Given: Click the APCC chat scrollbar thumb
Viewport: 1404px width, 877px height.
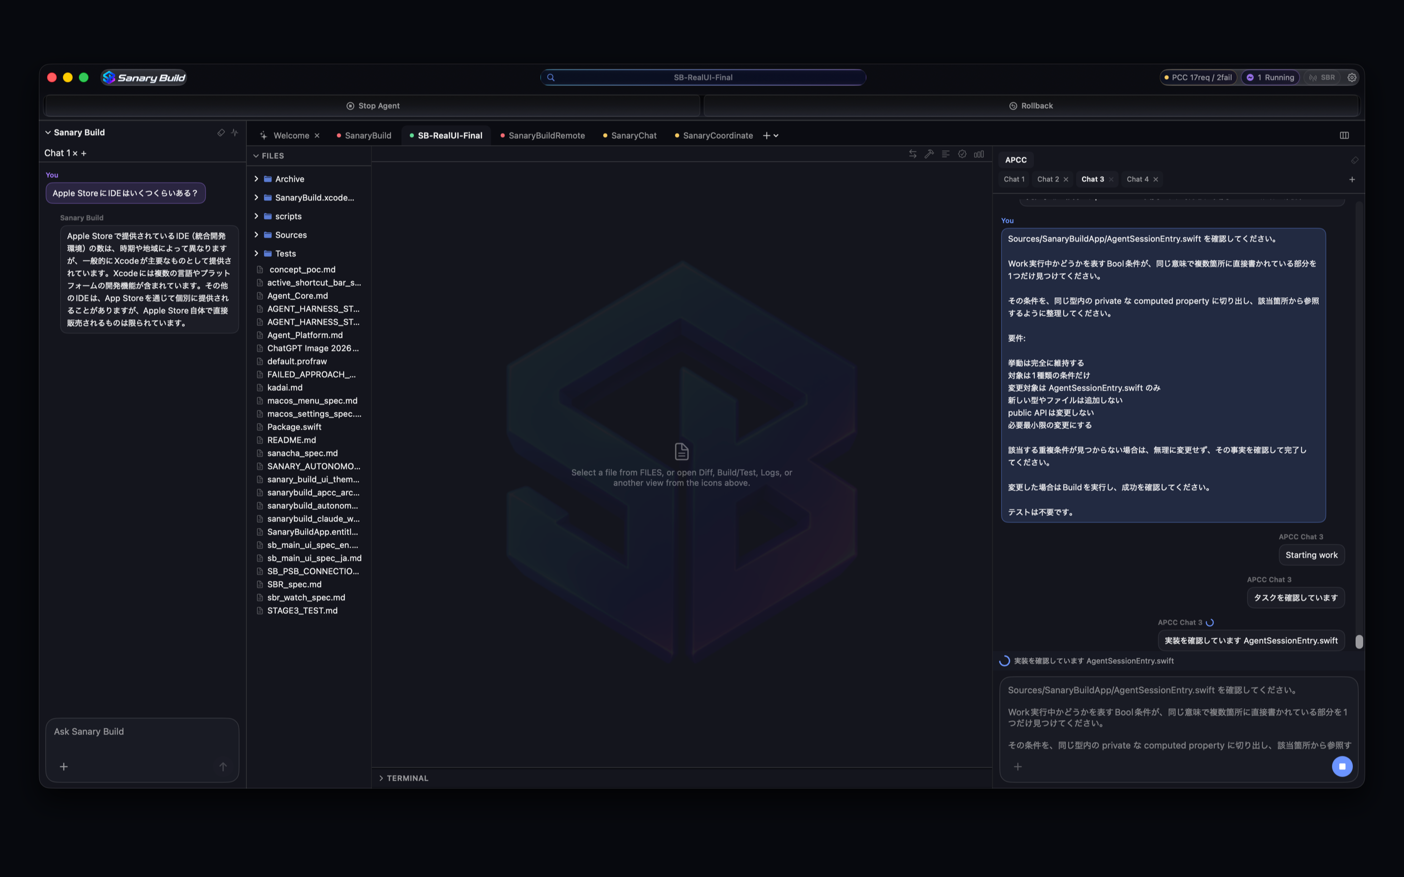Looking at the screenshot, I should (1359, 642).
